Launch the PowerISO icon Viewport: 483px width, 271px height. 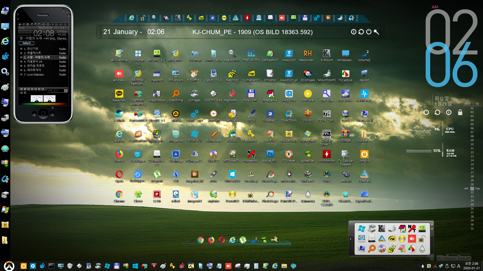click(232, 196)
